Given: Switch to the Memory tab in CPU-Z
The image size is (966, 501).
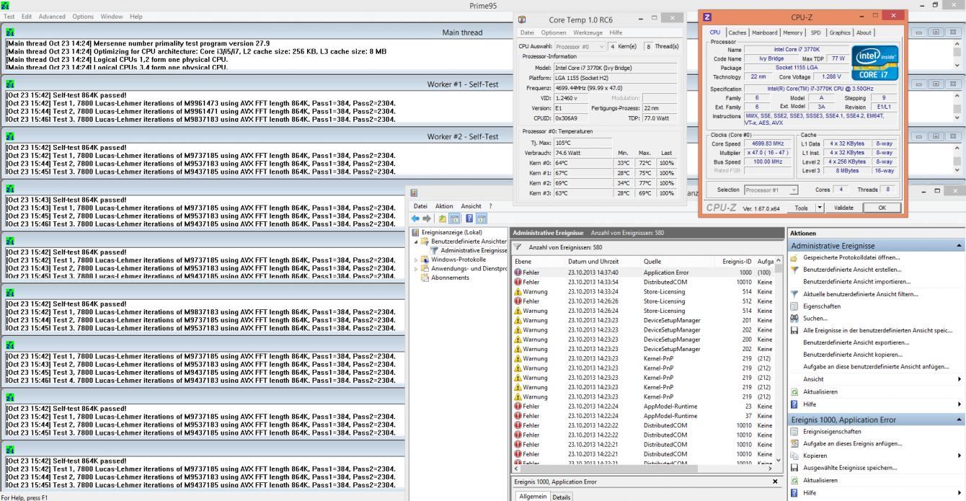Looking at the screenshot, I should click(793, 32).
